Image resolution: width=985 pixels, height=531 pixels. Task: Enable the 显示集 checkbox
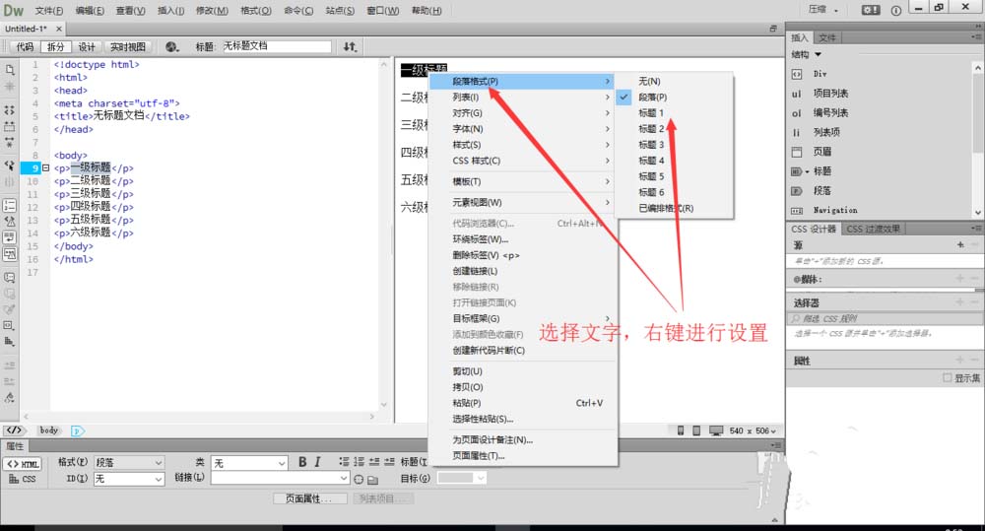947,377
